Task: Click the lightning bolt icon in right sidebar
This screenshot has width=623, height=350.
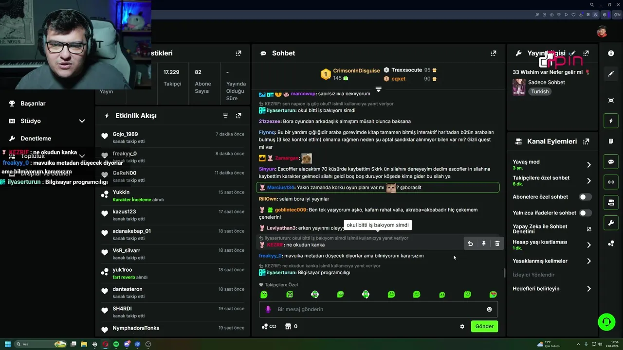Action: [611, 121]
